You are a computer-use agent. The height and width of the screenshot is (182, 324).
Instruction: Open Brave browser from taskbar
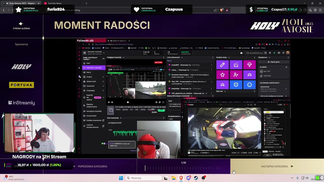coord(181,178)
